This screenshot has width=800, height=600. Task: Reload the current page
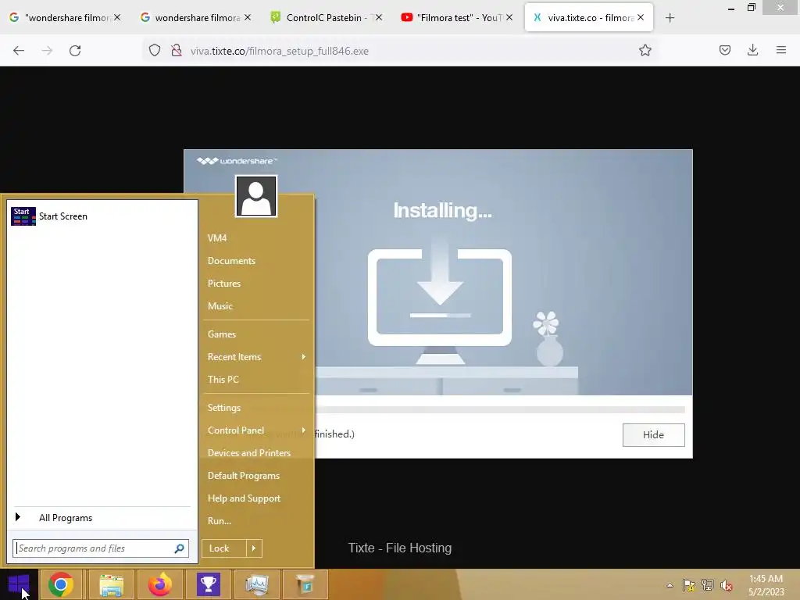click(x=75, y=51)
